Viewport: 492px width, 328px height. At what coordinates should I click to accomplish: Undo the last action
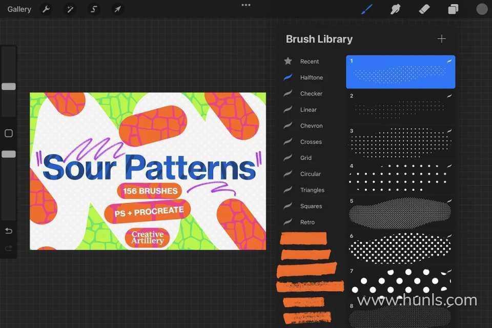(9, 231)
